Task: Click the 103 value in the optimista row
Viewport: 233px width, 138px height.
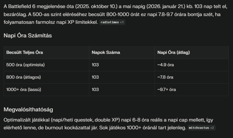Action: pos(95,65)
